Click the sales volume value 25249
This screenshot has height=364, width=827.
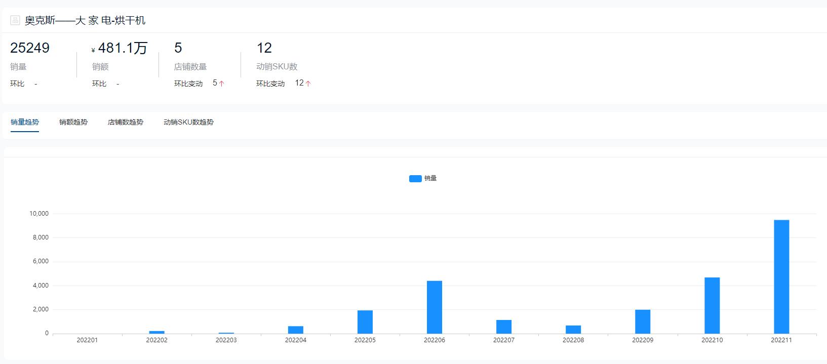30,48
